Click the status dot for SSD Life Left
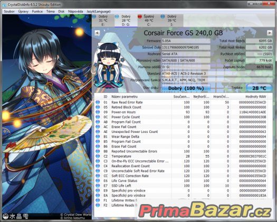This screenshot has height=222, width=277. 98,186
